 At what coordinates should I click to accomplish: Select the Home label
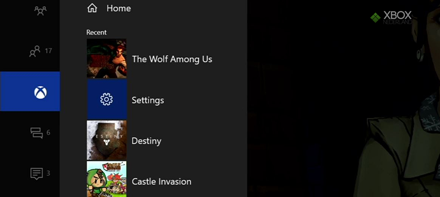point(119,8)
